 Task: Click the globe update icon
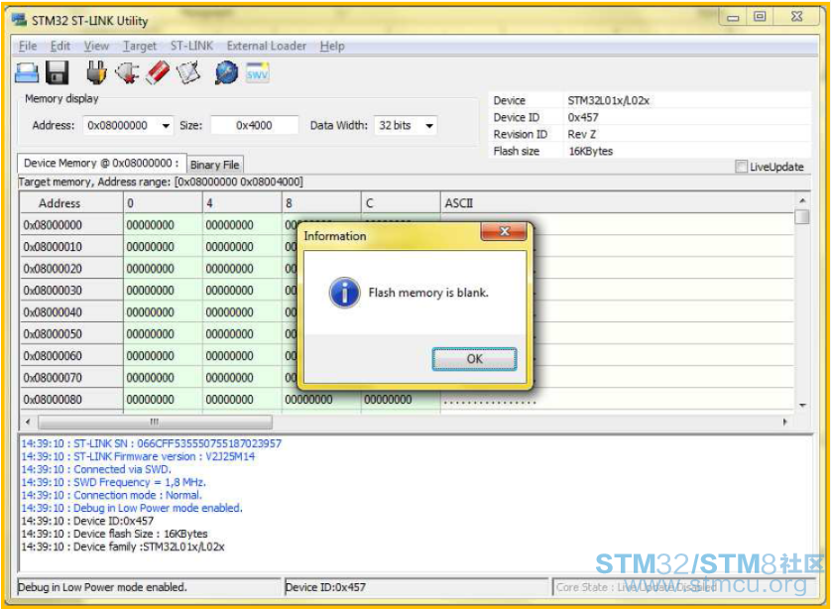(226, 73)
